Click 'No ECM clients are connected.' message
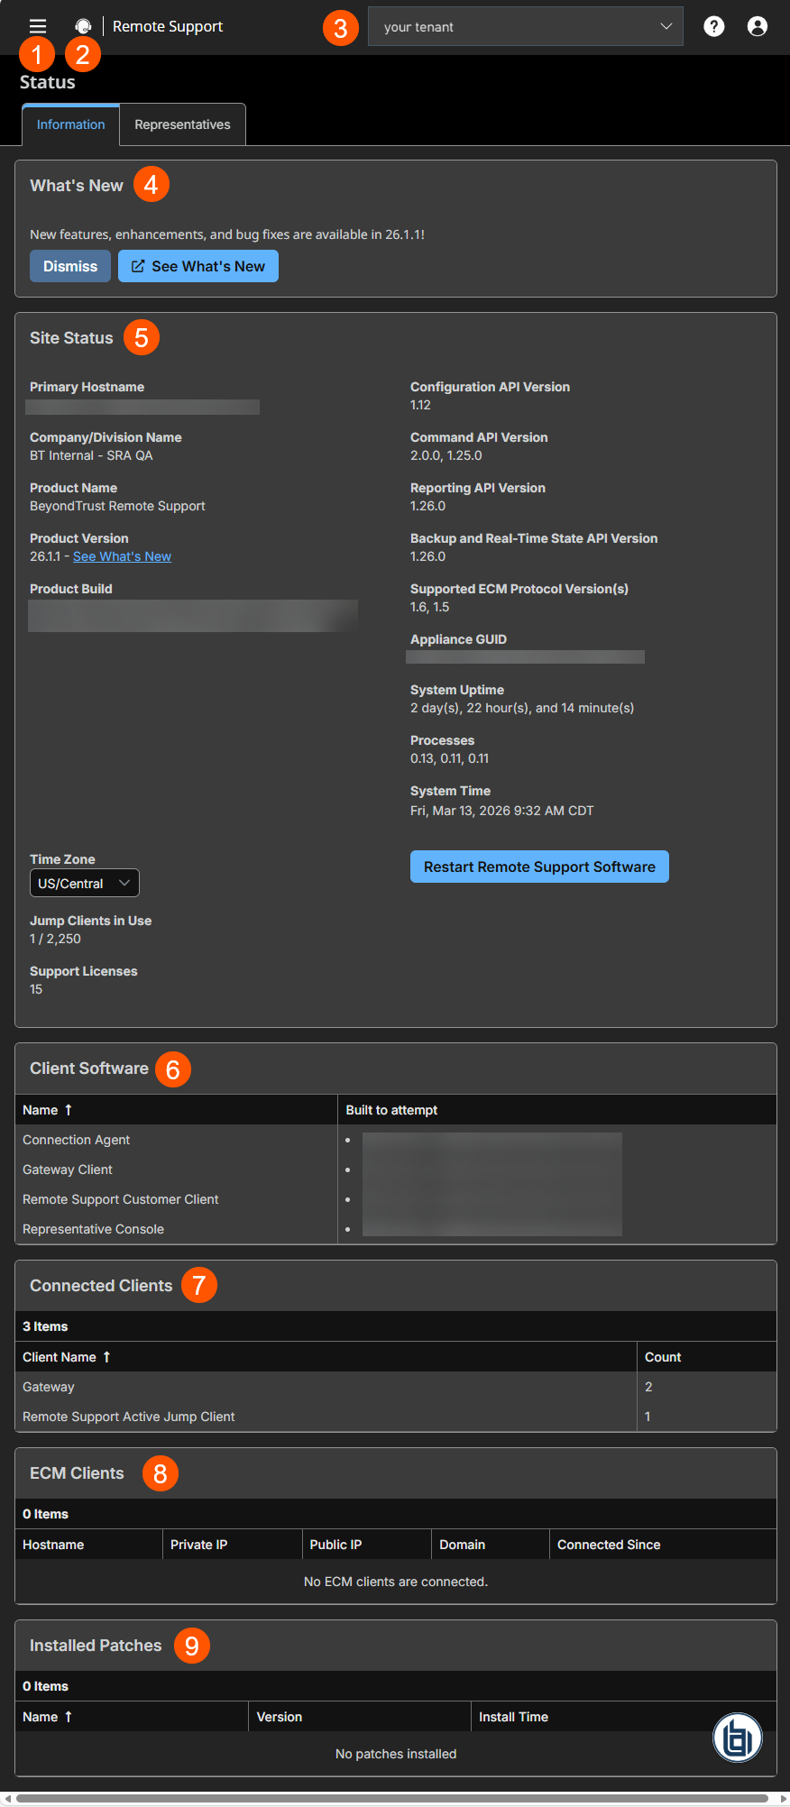790x1807 pixels. coord(396,1582)
